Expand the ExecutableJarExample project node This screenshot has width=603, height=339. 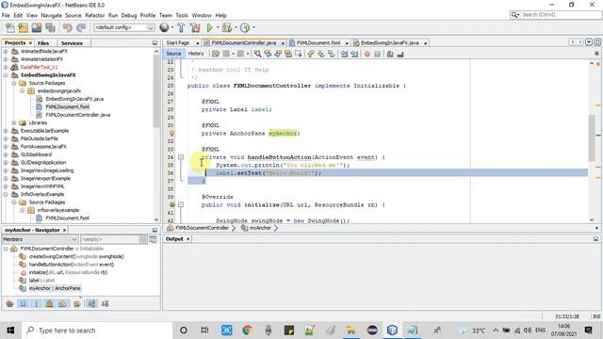(6, 131)
